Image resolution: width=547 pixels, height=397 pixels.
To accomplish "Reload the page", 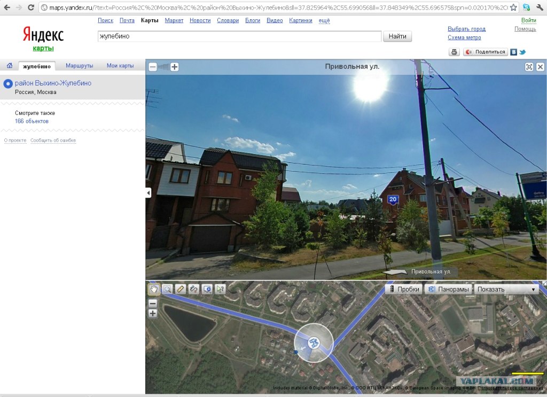I will [30, 7].
